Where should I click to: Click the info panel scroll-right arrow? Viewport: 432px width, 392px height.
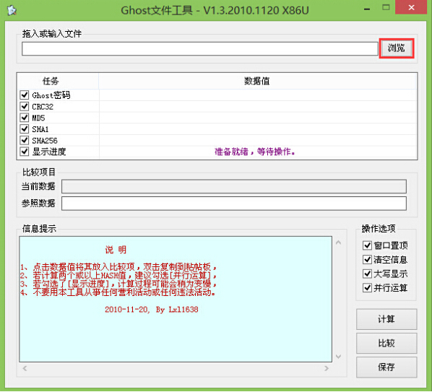click(x=327, y=368)
